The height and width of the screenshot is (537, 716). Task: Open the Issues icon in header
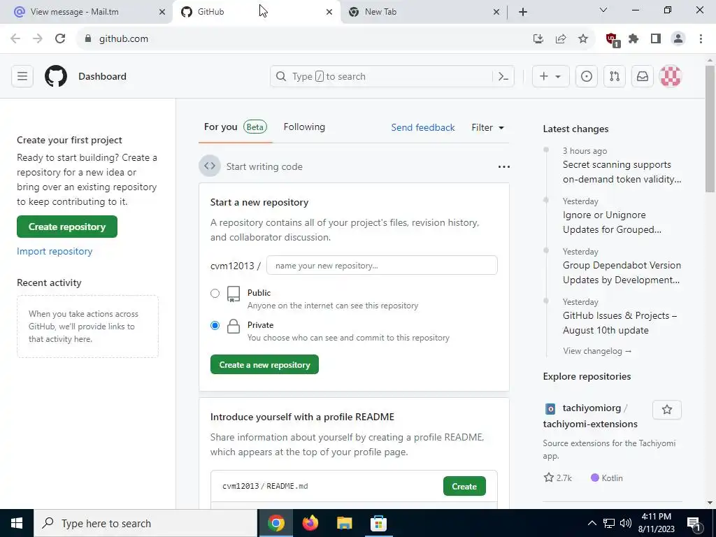(587, 76)
